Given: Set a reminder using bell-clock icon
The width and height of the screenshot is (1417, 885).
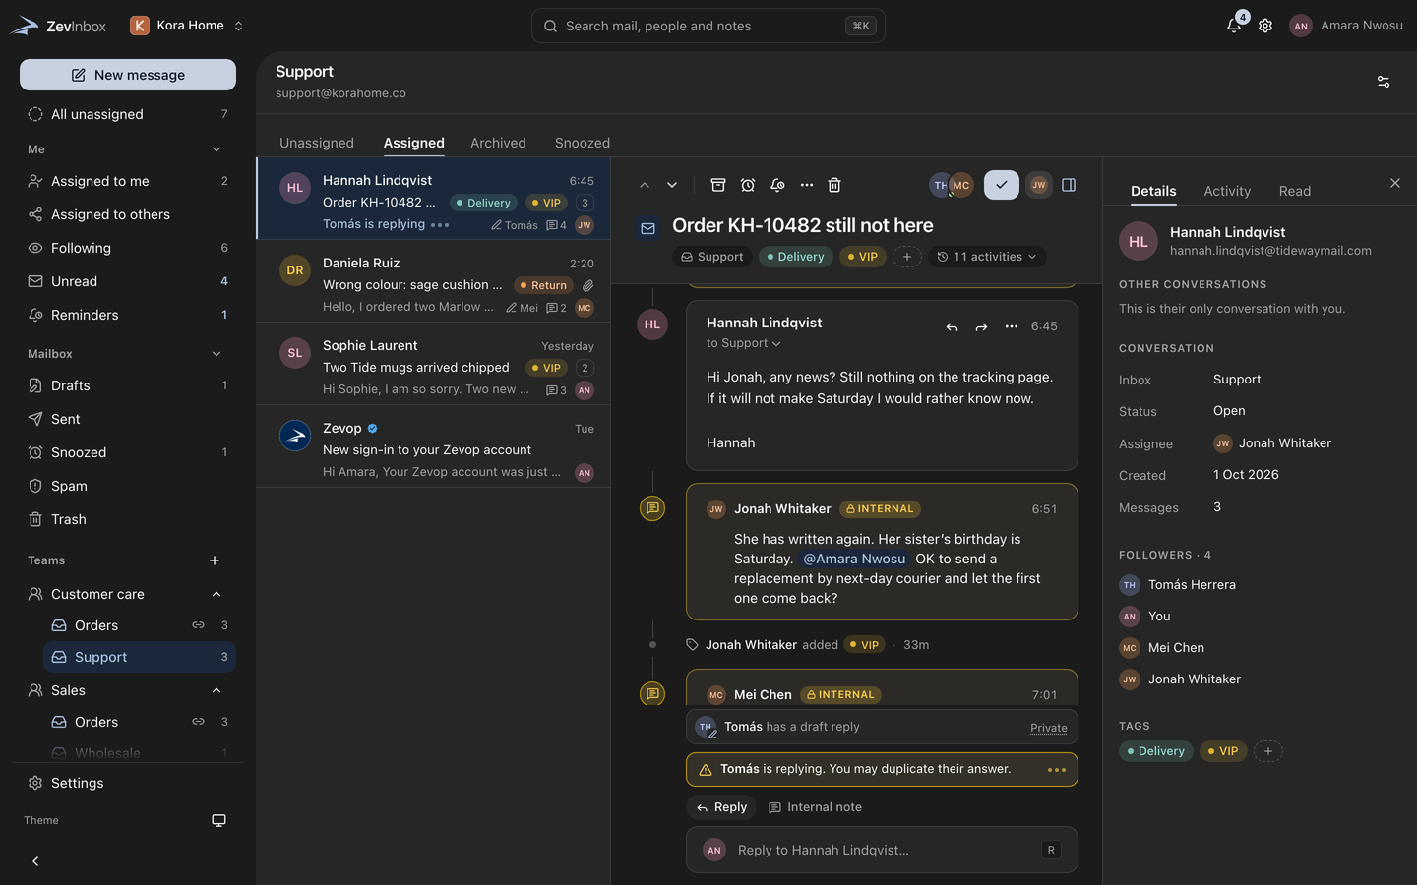Looking at the screenshot, I should pyautogui.click(x=777, y=185).
